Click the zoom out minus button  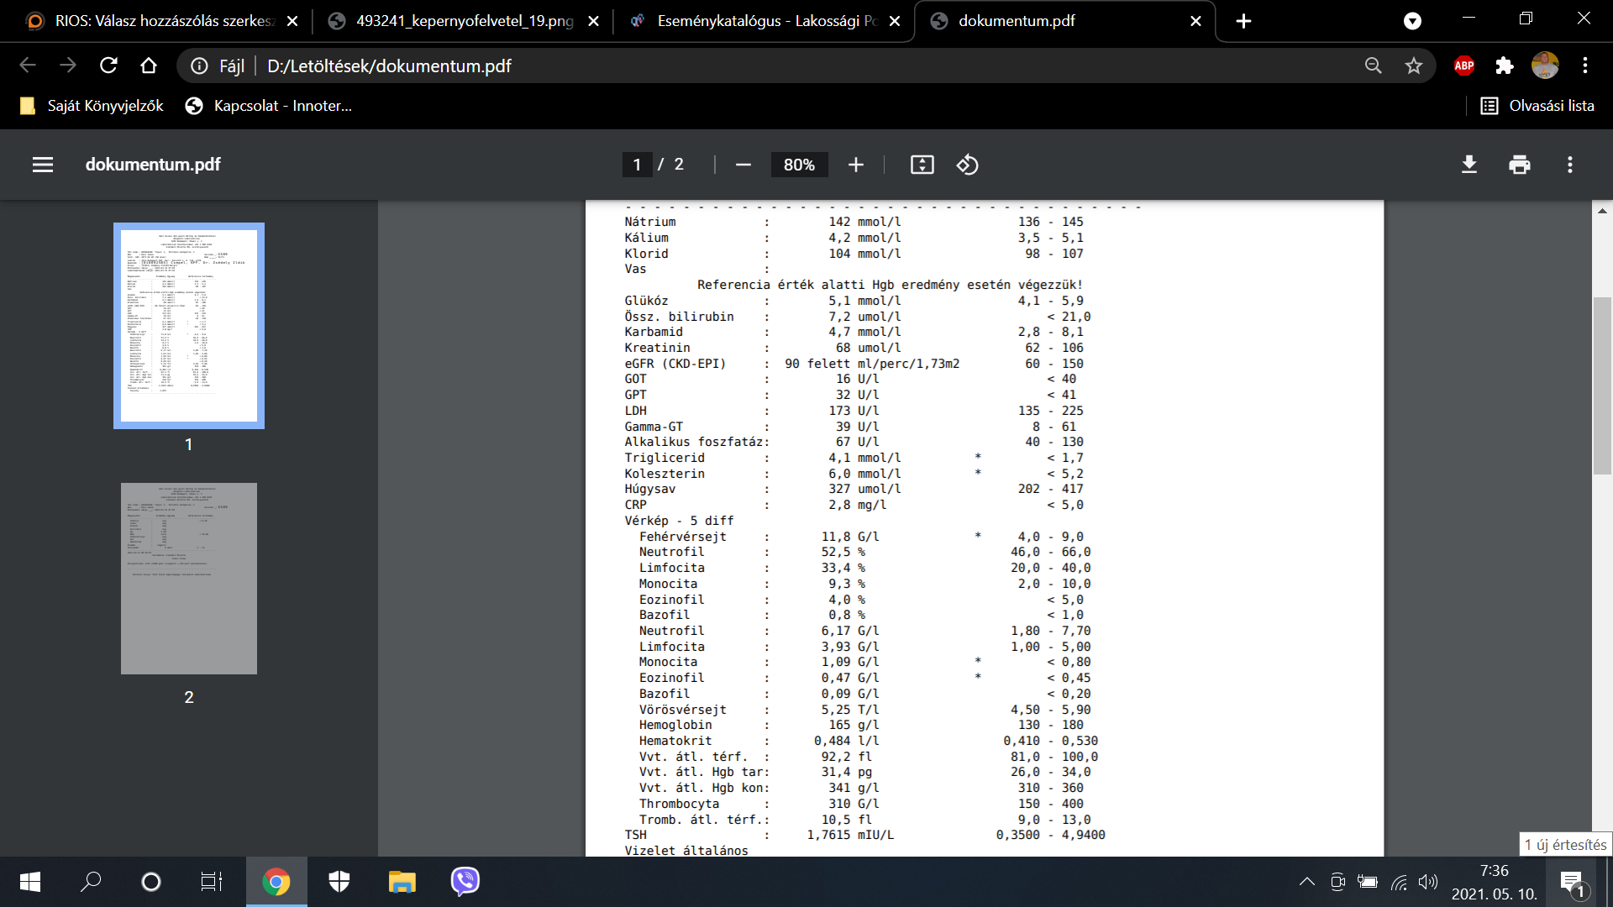pos(743,165)
